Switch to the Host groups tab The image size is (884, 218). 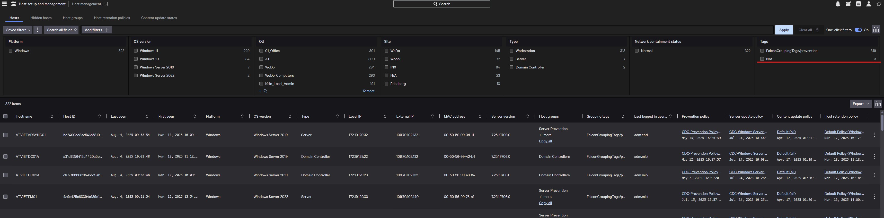pos(73,18)
